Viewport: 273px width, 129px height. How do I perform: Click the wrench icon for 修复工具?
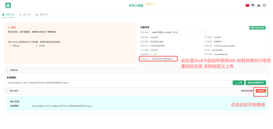pos(37,14)
